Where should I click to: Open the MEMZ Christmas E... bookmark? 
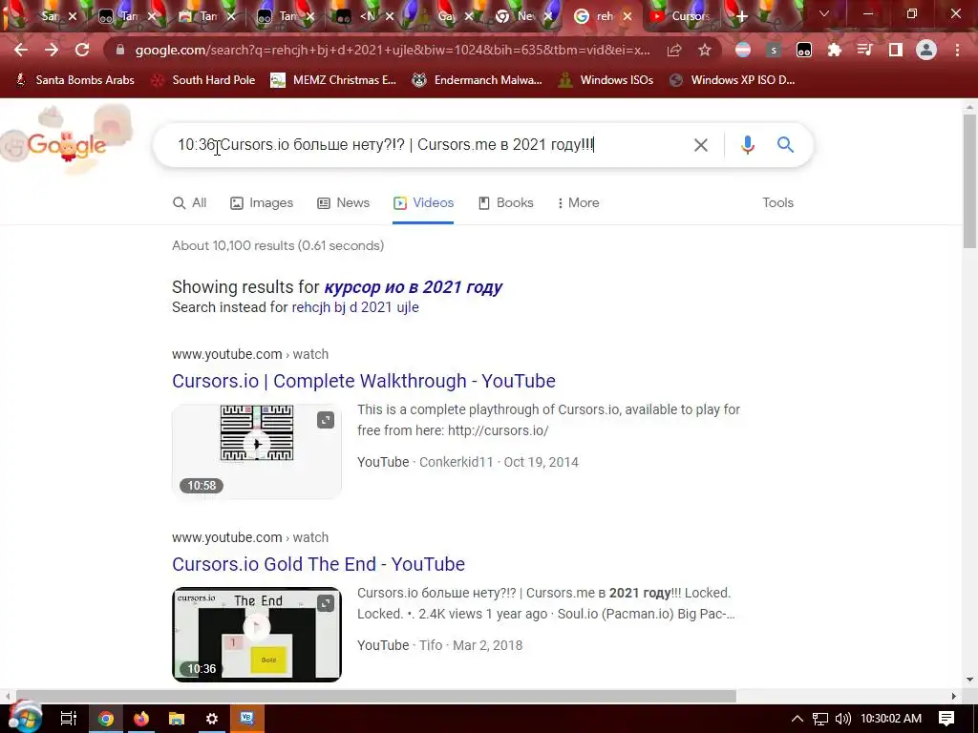(333, 80)
